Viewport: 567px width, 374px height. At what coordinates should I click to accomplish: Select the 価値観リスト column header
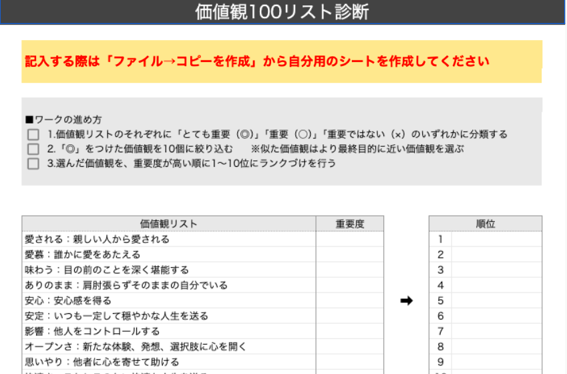[x=168, y=224]
